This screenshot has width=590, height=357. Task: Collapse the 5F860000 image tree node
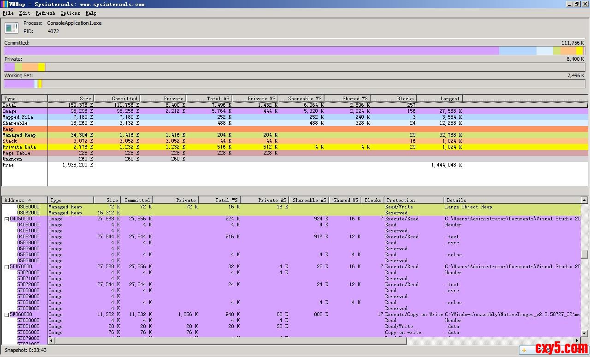pos(6,315)
